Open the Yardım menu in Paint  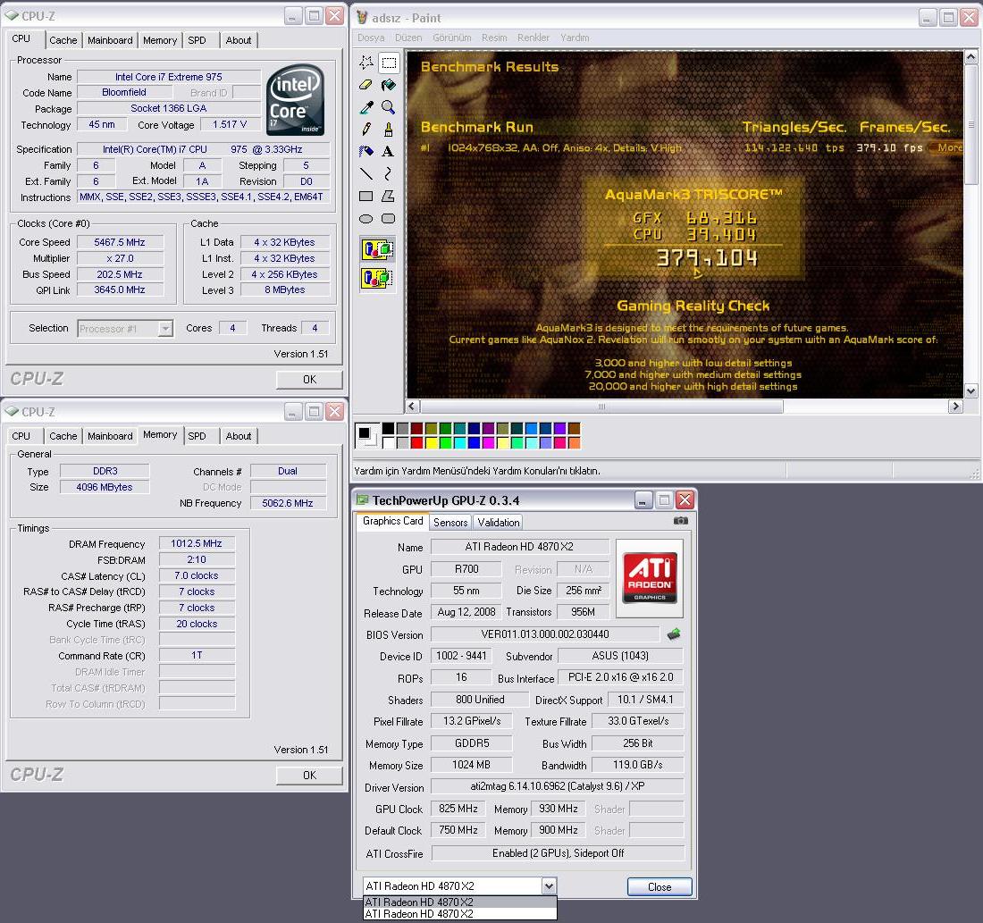pyautogui.click(x=575, y=38)
